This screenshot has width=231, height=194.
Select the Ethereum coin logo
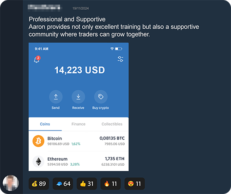coord(38,162)
